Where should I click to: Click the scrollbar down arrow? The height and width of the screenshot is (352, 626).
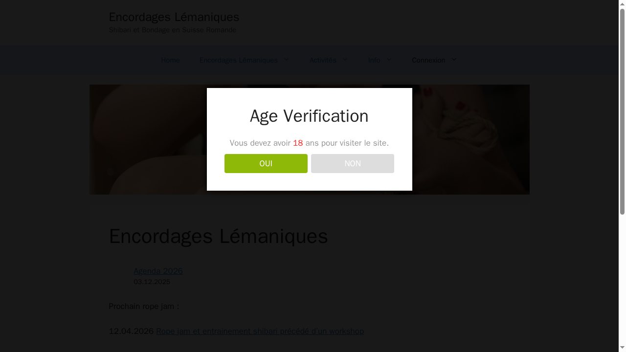(623, 348)
